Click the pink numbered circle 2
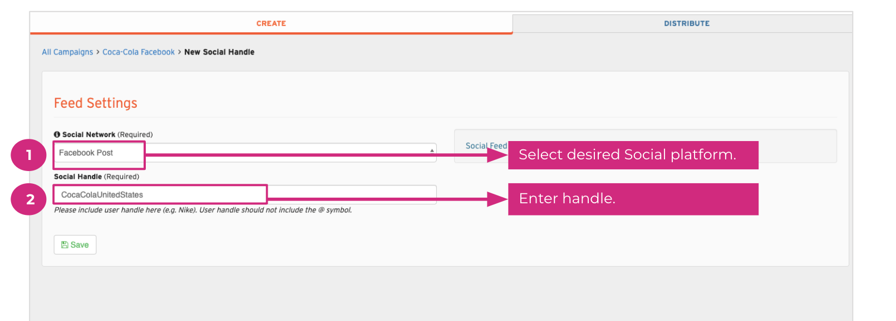The image size is (896, 321). [29, 199]
